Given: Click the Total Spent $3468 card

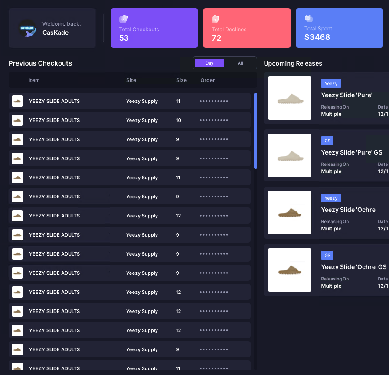Looking at the screenshot, I should click(340, 28).
